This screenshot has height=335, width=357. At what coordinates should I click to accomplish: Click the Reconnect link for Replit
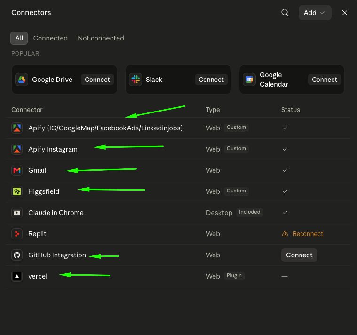point(308,234)
